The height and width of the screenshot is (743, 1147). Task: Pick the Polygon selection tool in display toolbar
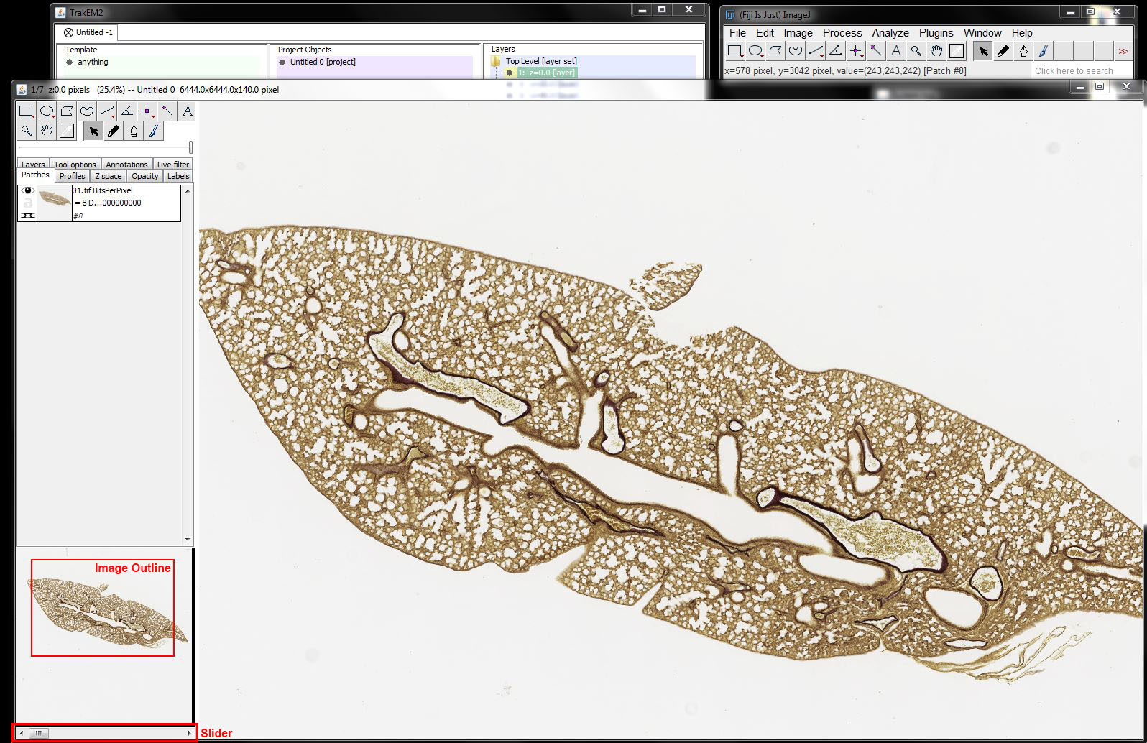(x=67, y=111)
